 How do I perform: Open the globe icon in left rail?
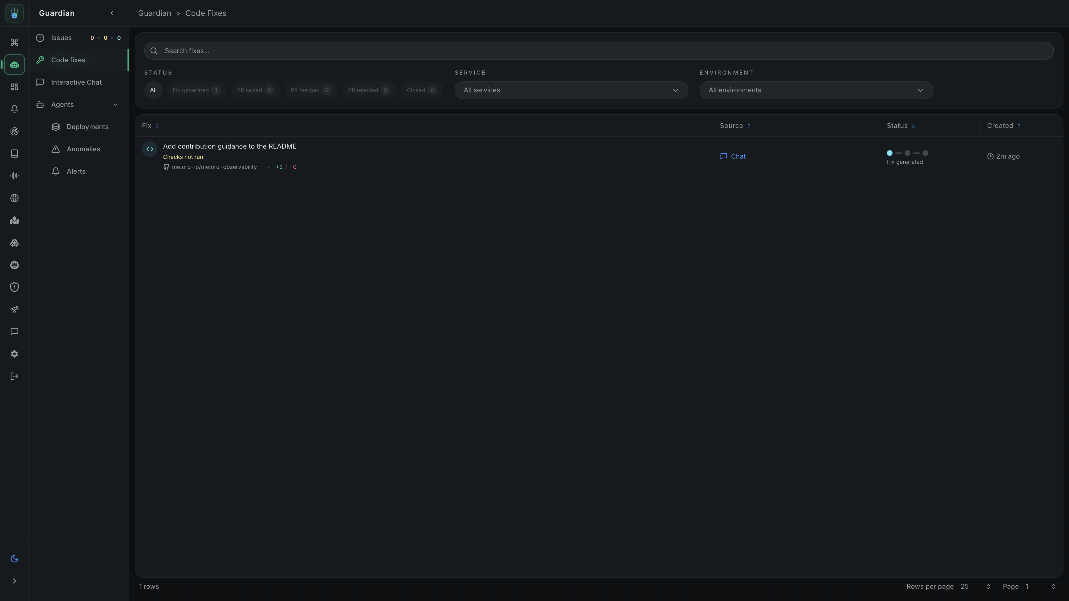14,198
